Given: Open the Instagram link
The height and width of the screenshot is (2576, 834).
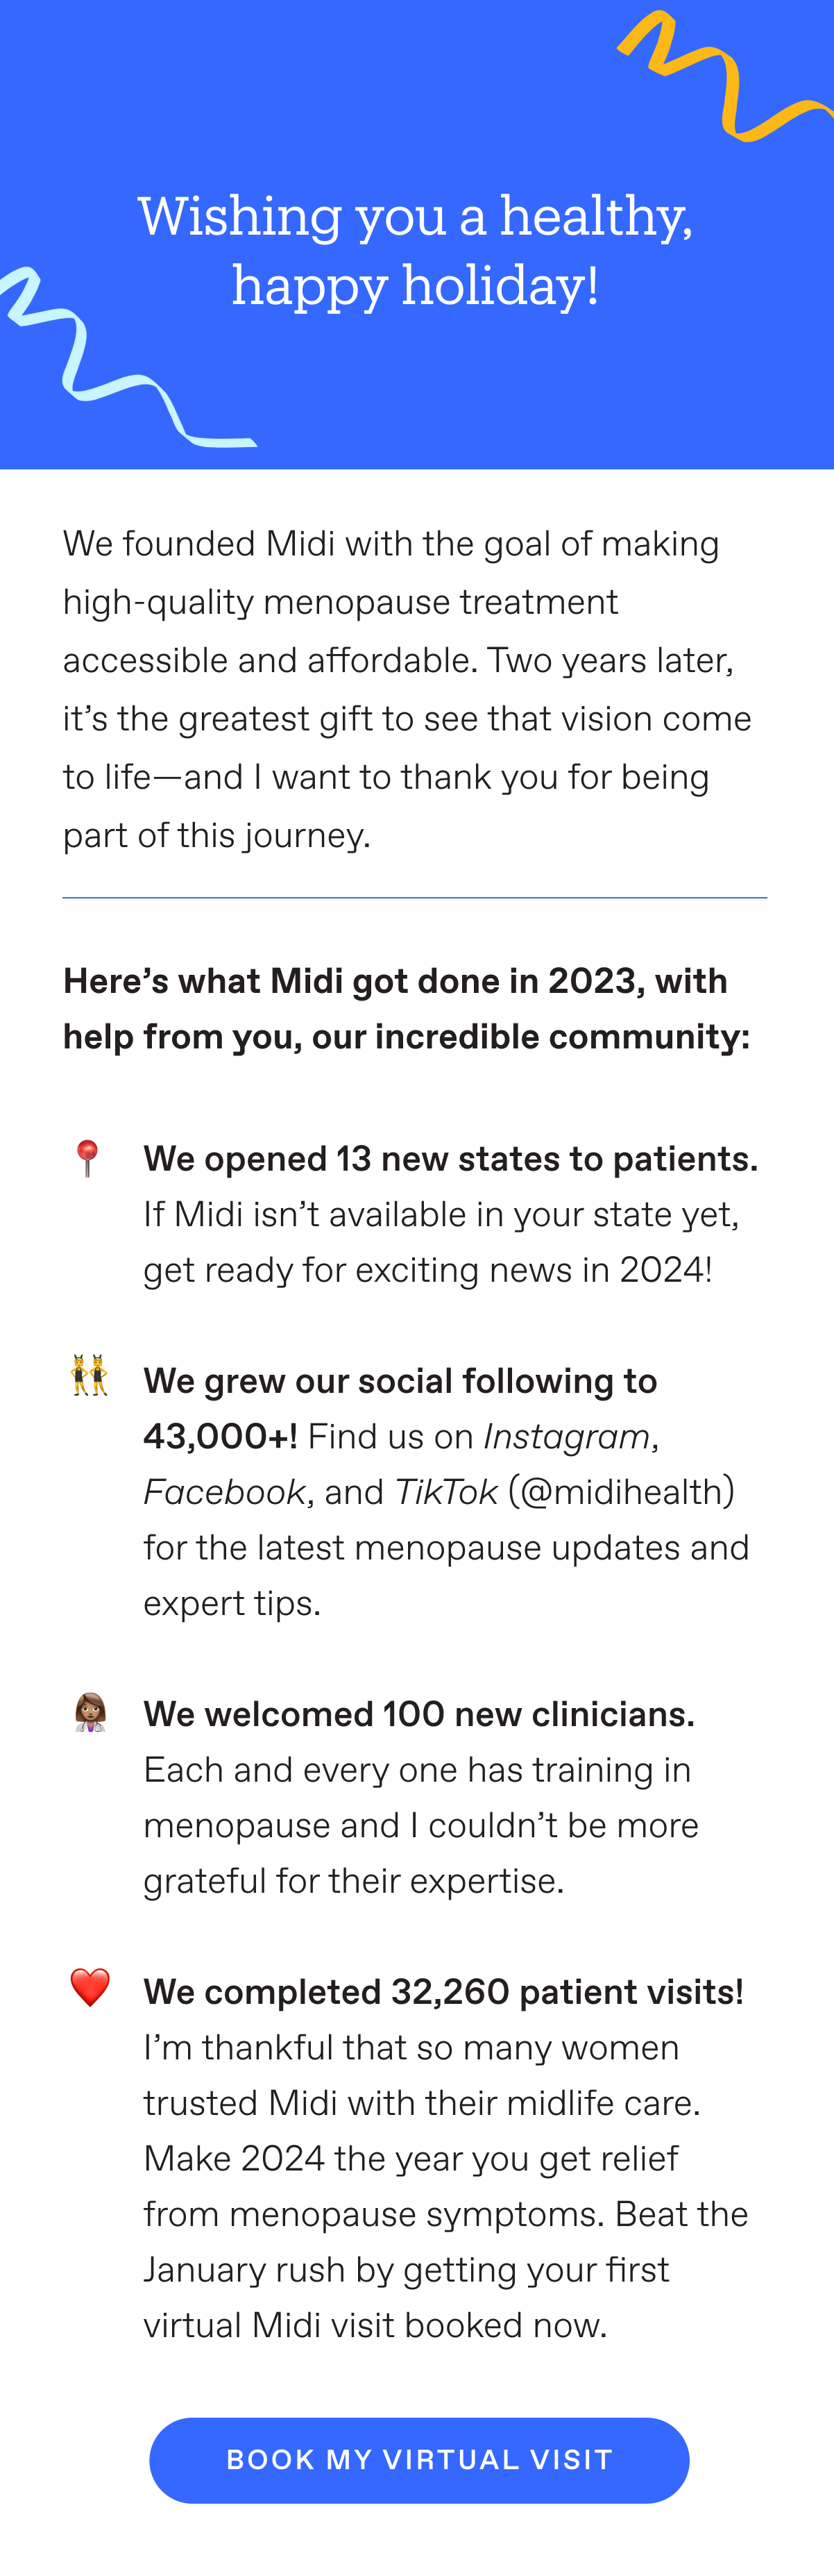Looking at the screenshot, I should (566, 1436).
